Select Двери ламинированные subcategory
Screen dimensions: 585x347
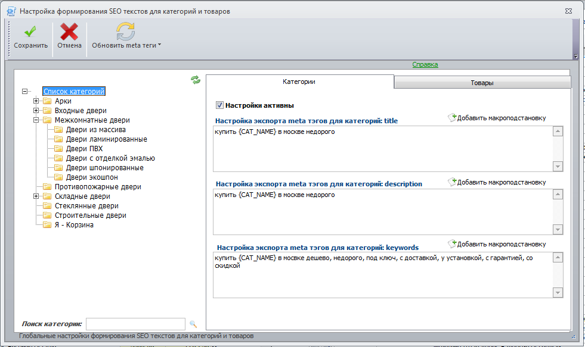[x=106, y=139]
